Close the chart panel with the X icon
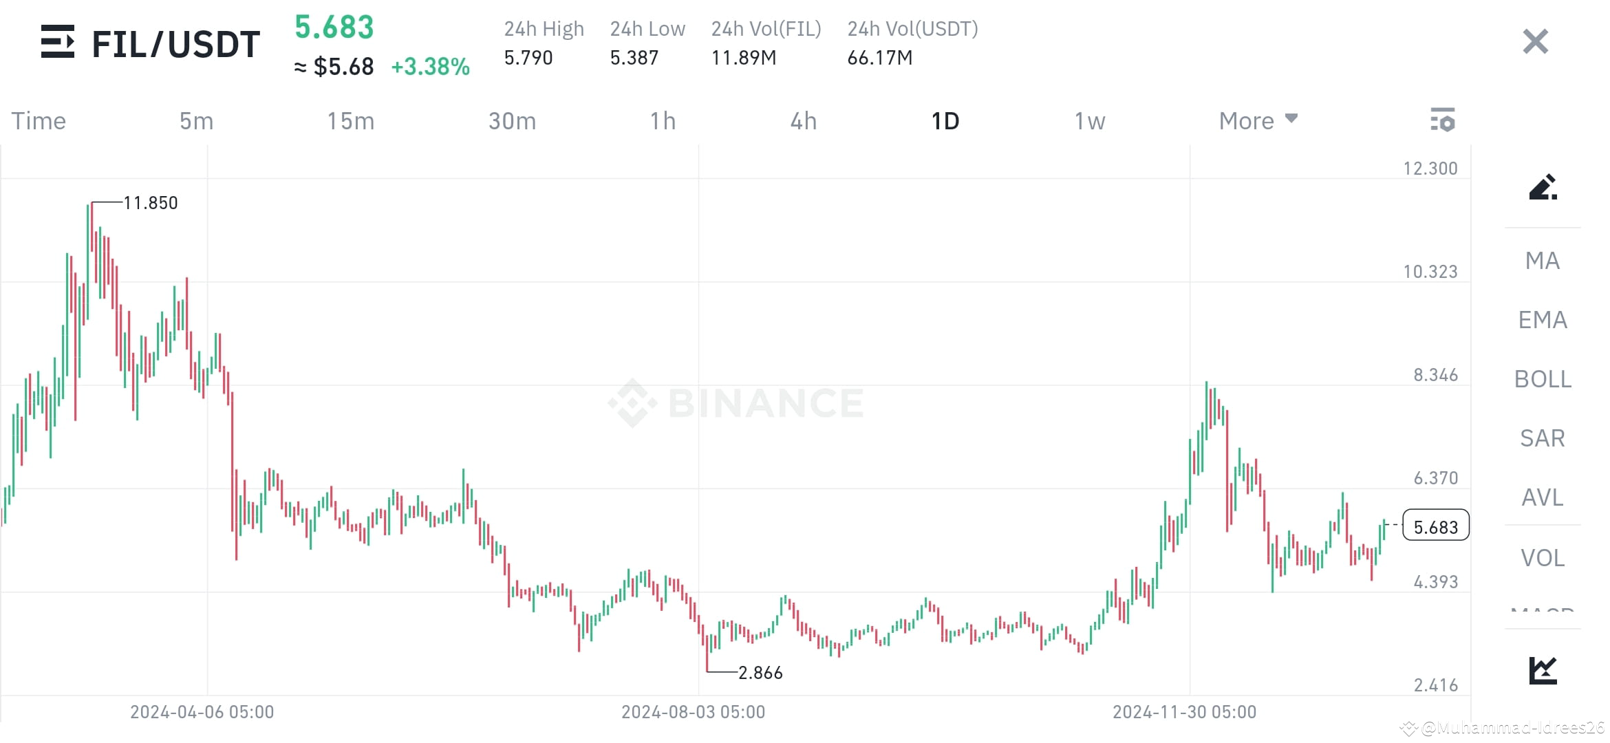 click(x=1534, y=41)
